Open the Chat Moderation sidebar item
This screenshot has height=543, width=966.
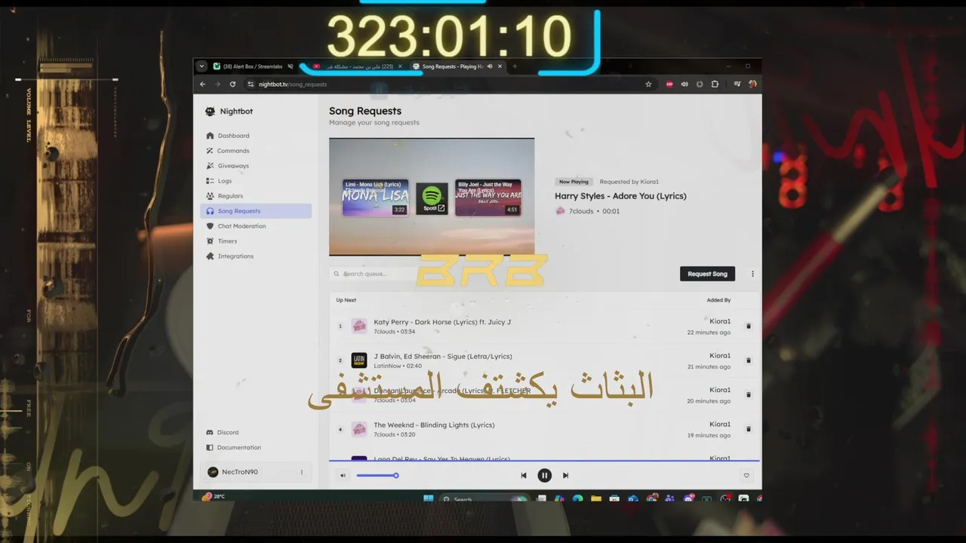click(256, 226)
